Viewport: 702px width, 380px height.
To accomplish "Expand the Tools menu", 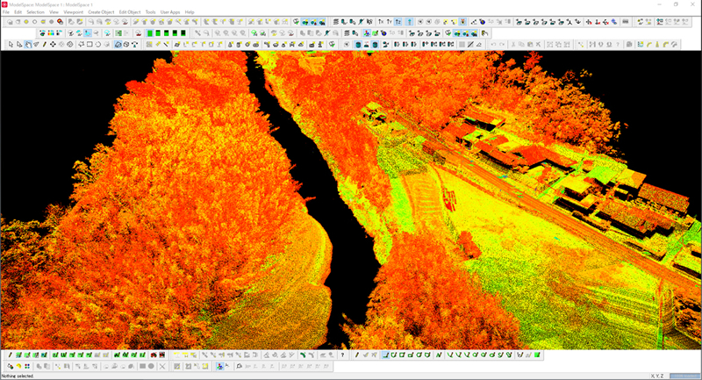I will [150, 11].
